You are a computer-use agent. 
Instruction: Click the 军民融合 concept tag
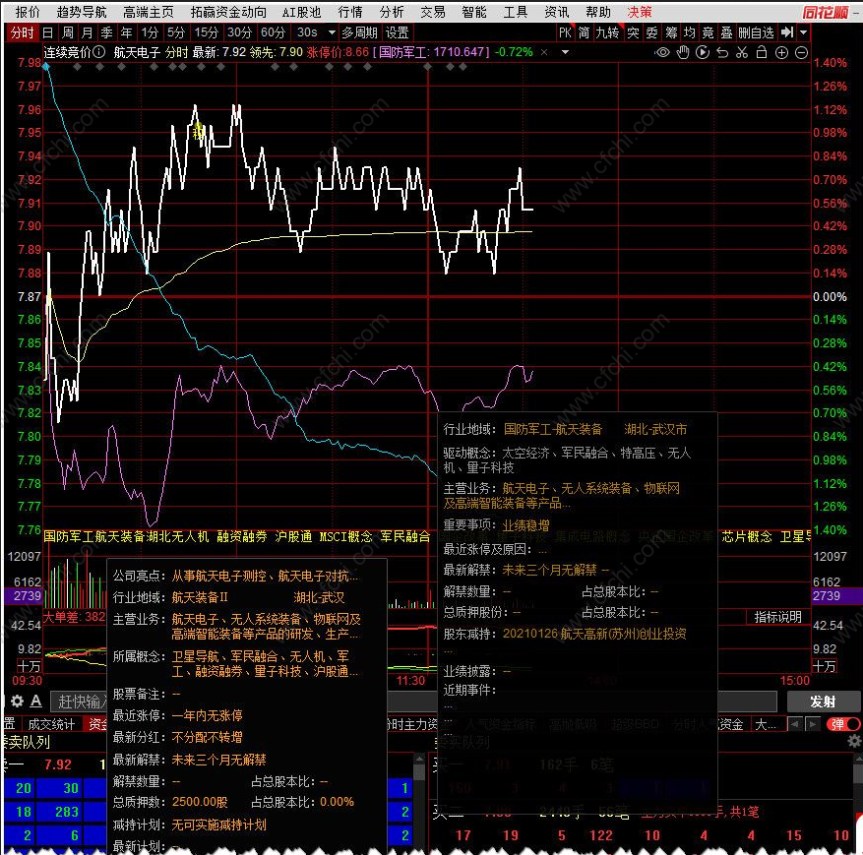[405, 536]
